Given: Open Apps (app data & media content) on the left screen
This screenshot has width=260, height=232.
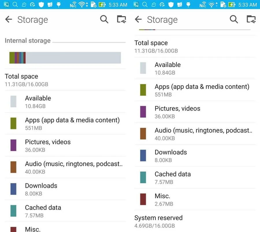Looking at the screenshot, I should tap(65, 124).
